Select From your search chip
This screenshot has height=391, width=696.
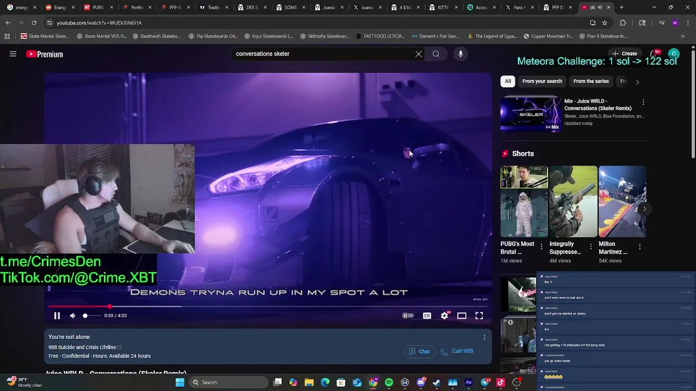pos(542,81)
